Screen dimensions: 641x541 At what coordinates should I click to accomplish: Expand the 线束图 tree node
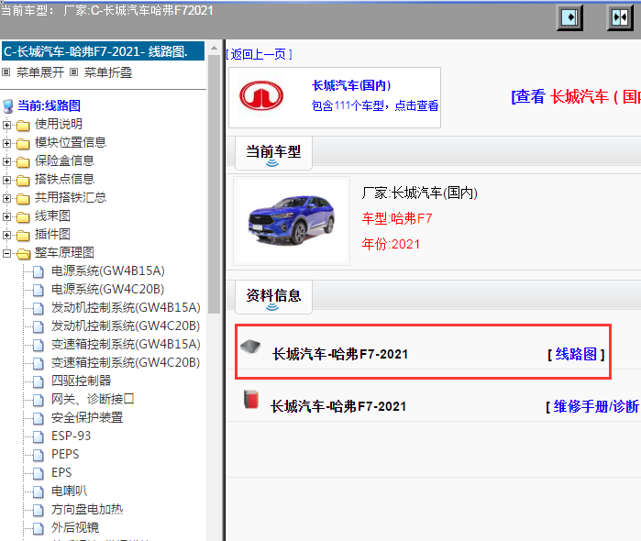[x=6, y=216]
